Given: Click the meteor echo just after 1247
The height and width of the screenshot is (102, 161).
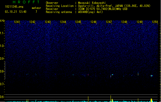Looking at the screenshot, I should (x=112, y=75).
